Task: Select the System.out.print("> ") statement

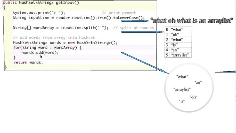Action: [x=39, y=13]
